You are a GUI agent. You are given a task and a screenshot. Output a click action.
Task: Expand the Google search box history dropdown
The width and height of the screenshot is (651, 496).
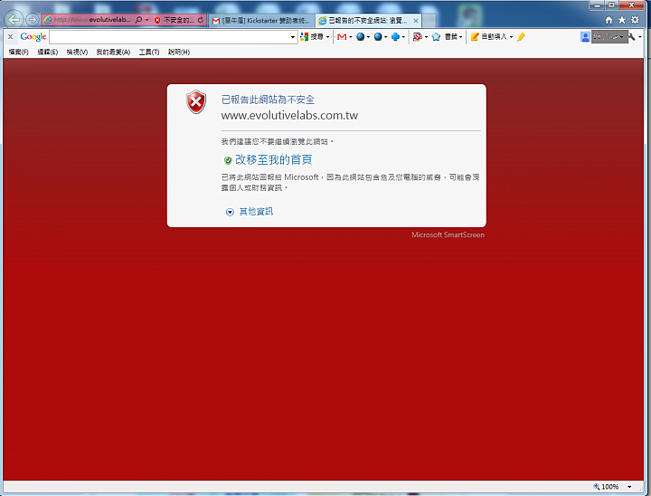coord(293,37)
